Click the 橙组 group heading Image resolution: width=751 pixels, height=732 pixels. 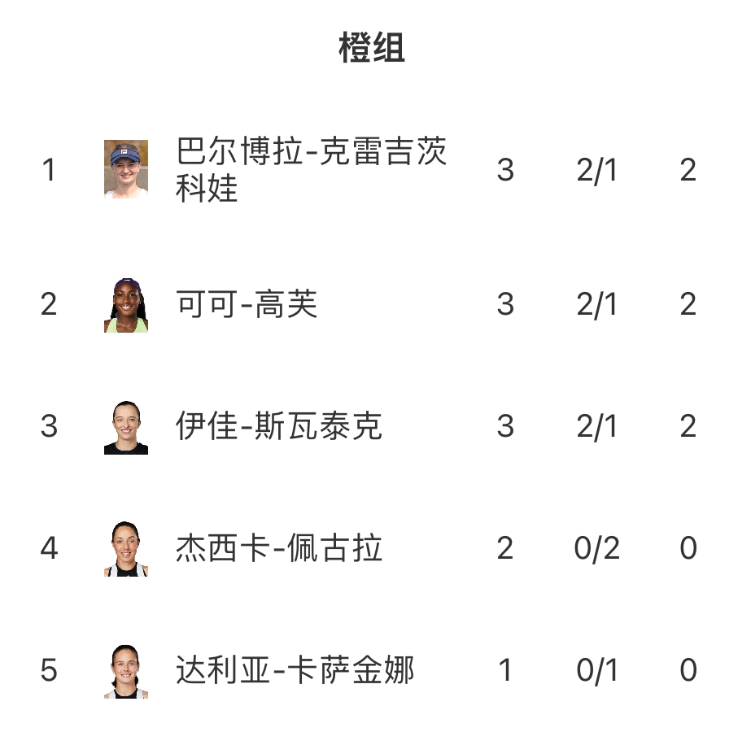coord(372,49)
